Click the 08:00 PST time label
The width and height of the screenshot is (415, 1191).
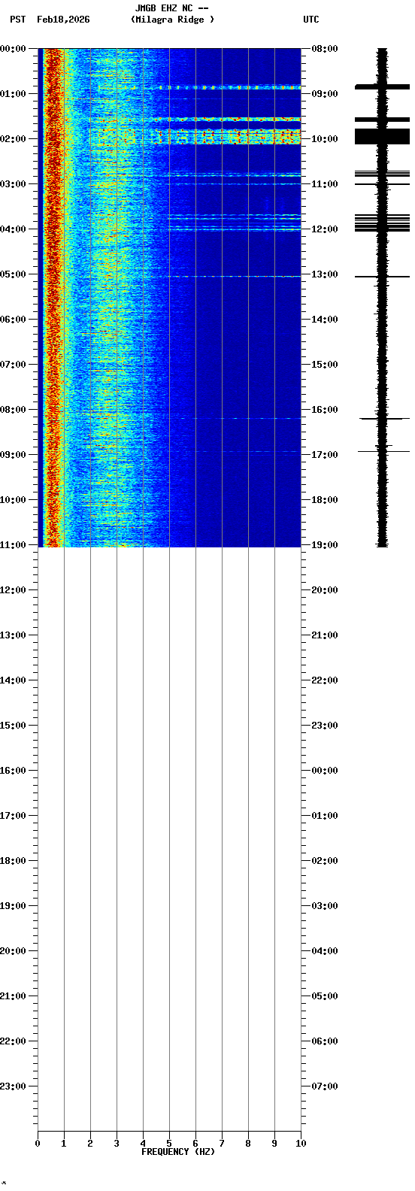coord(13,410)
